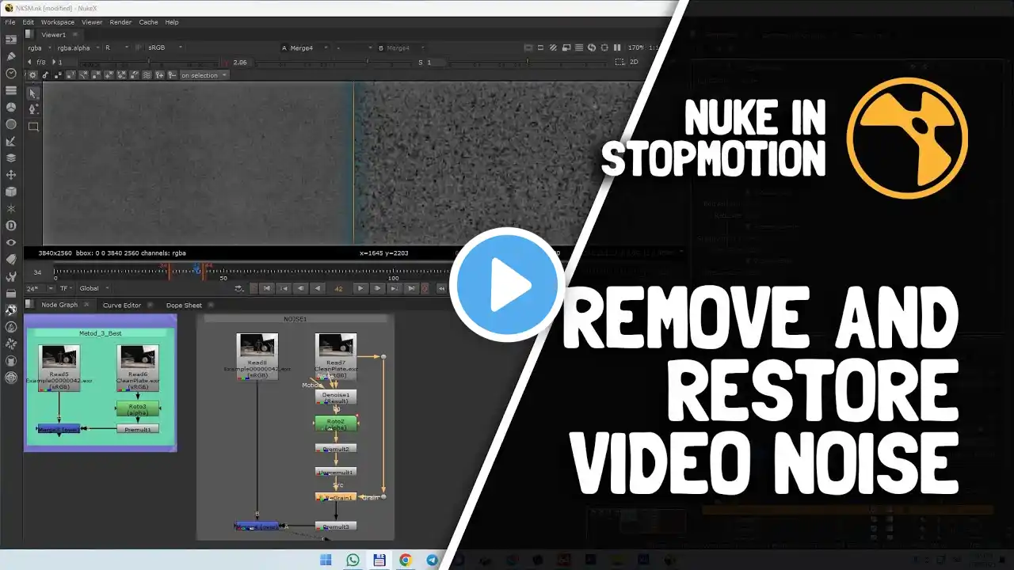
Task: Step back one frame
Action: [x=301, y=288]
